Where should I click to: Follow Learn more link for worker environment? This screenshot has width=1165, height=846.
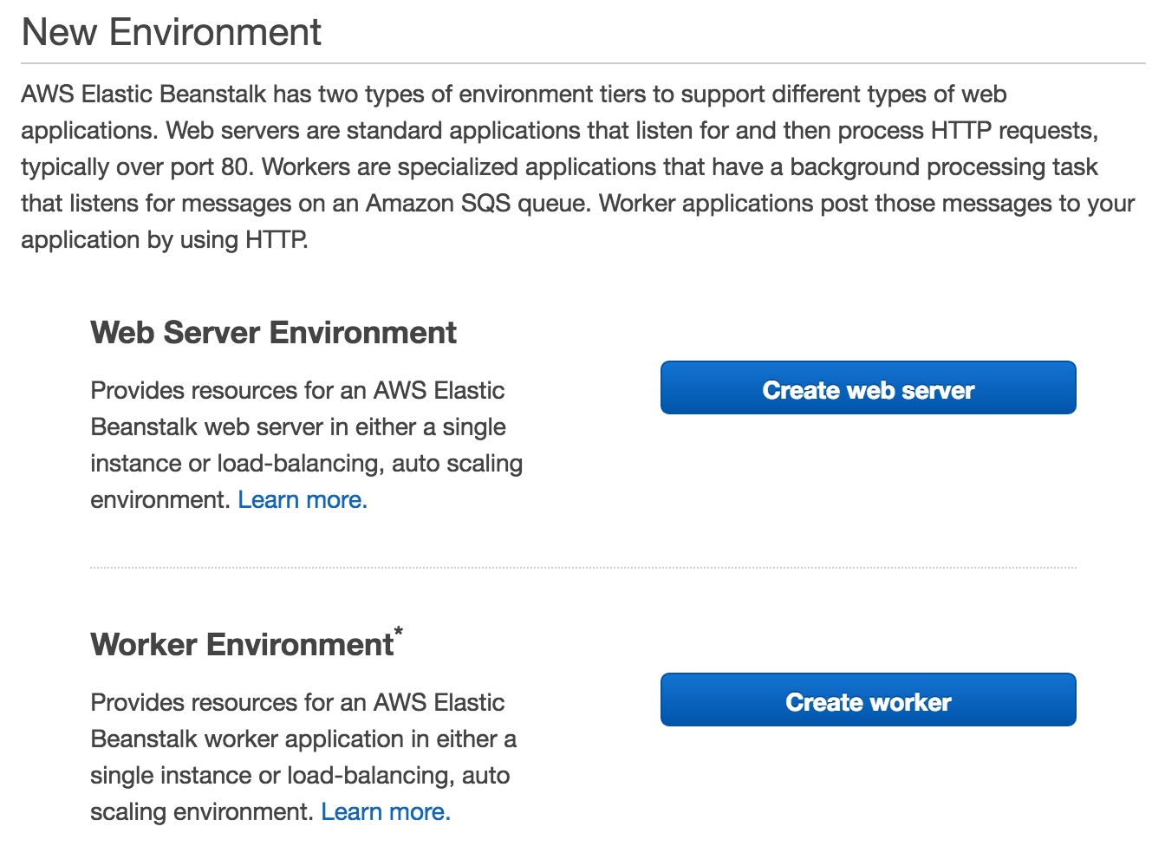(x=386, y=812)
